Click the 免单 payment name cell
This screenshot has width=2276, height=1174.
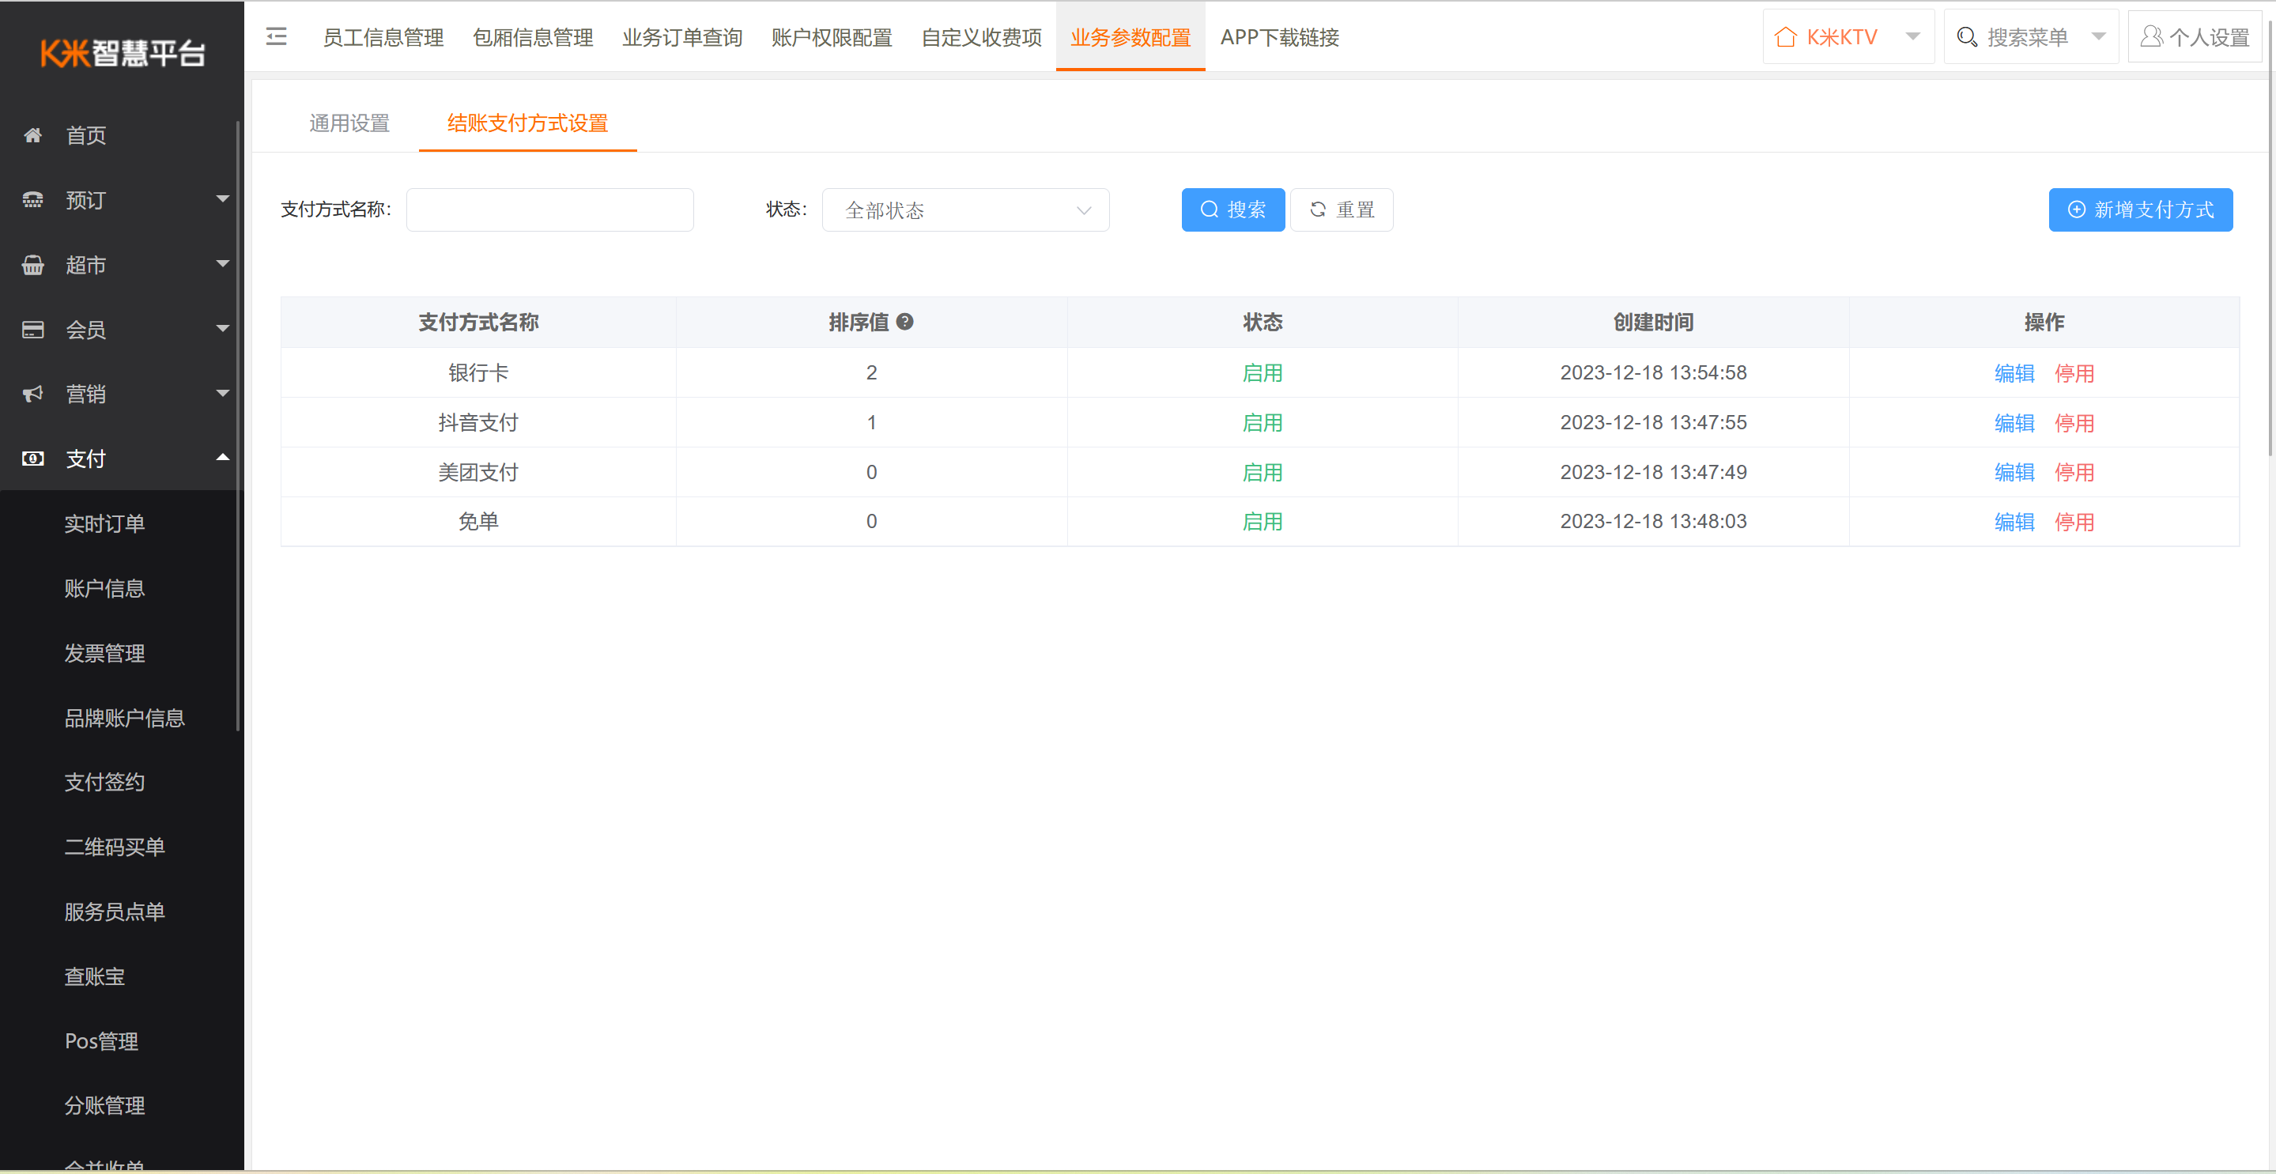pos(478,521)
